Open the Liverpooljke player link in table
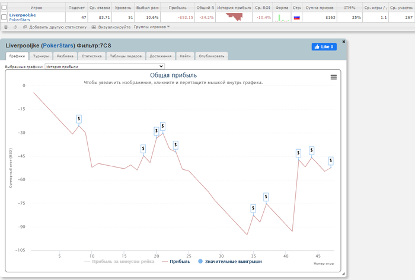The height and width of the screenshot is (280, 415). tap(23, 15)
